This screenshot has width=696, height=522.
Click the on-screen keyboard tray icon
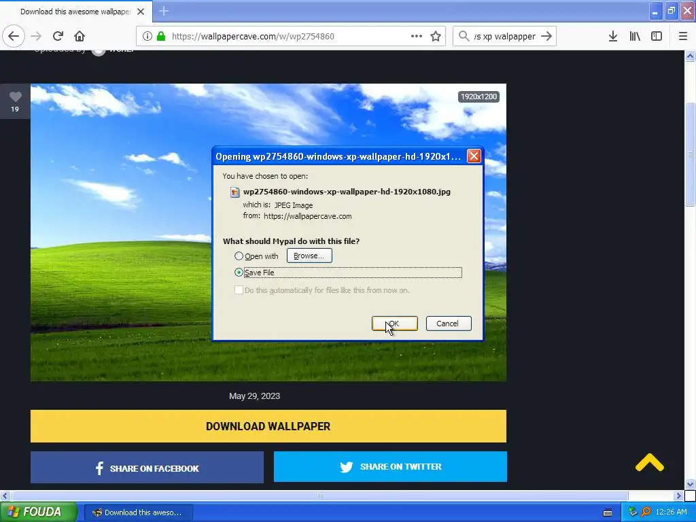coord(608,512)
